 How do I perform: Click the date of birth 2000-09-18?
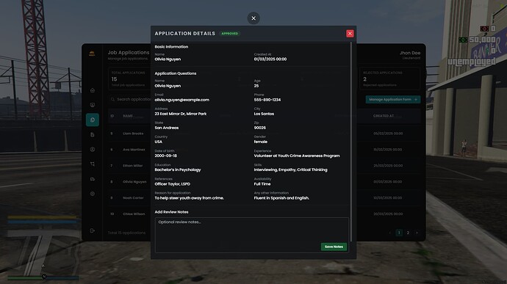(165, 156)
